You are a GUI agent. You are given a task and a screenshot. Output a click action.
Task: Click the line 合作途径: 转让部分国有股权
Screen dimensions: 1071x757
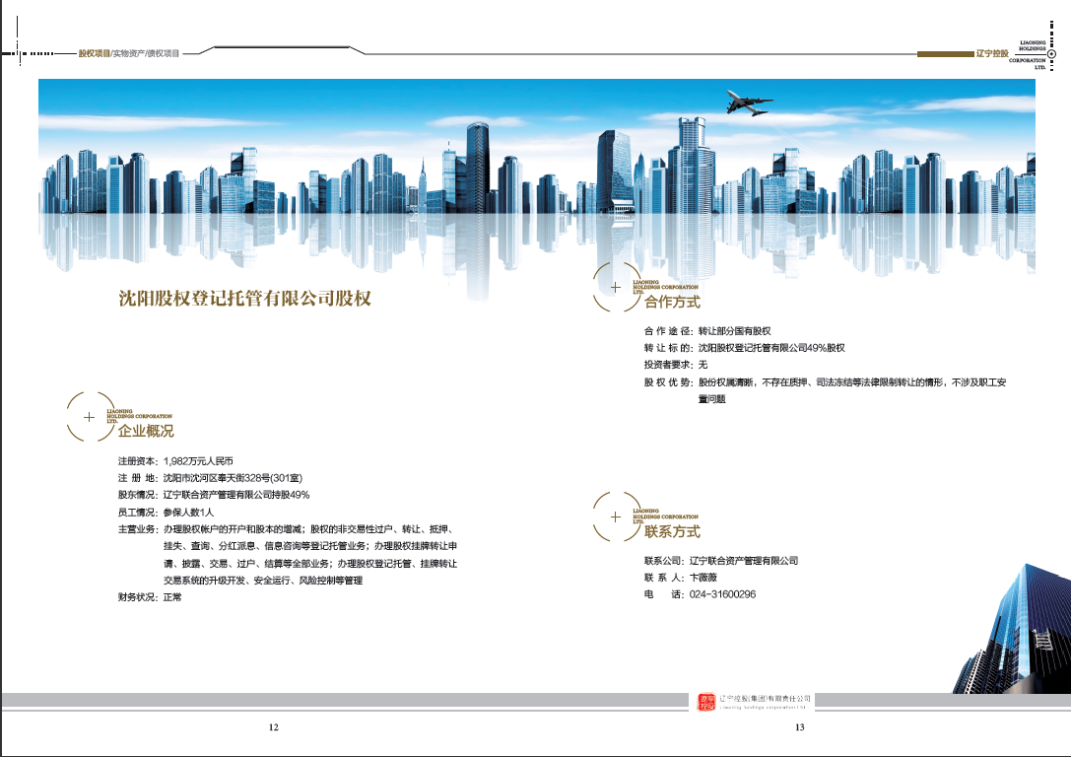[707, 330]
